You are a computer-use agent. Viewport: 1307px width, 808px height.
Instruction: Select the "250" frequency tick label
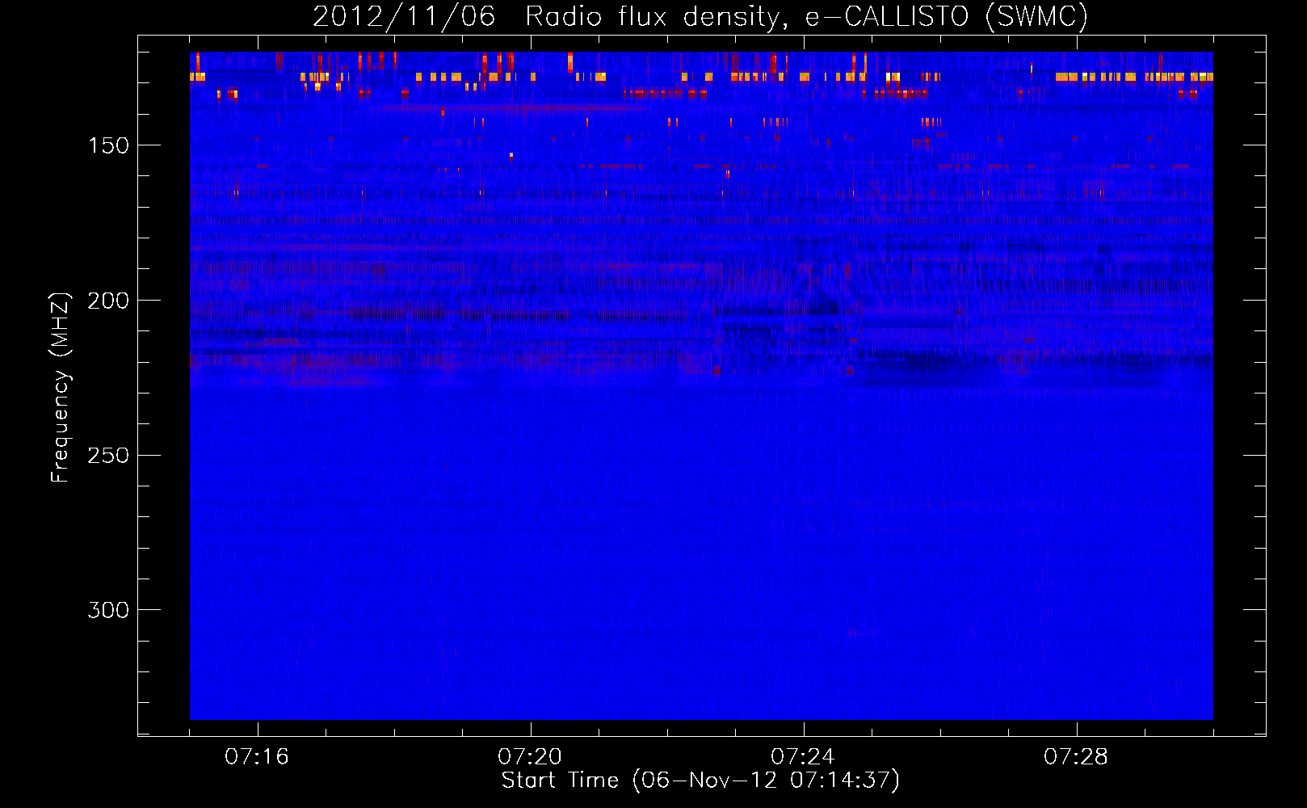coord(109,456)
